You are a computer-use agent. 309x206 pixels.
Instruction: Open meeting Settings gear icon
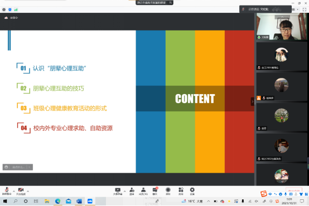(x=192, y=191)
